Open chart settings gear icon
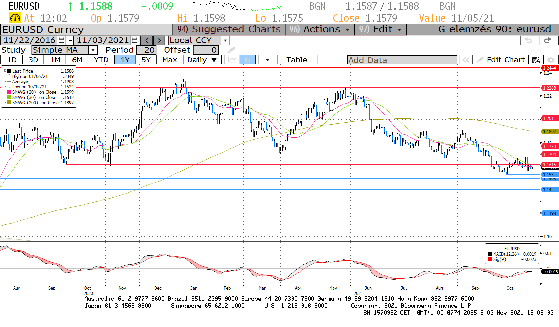The width and height of the screenshot is (559, 327). click(551, 60)
